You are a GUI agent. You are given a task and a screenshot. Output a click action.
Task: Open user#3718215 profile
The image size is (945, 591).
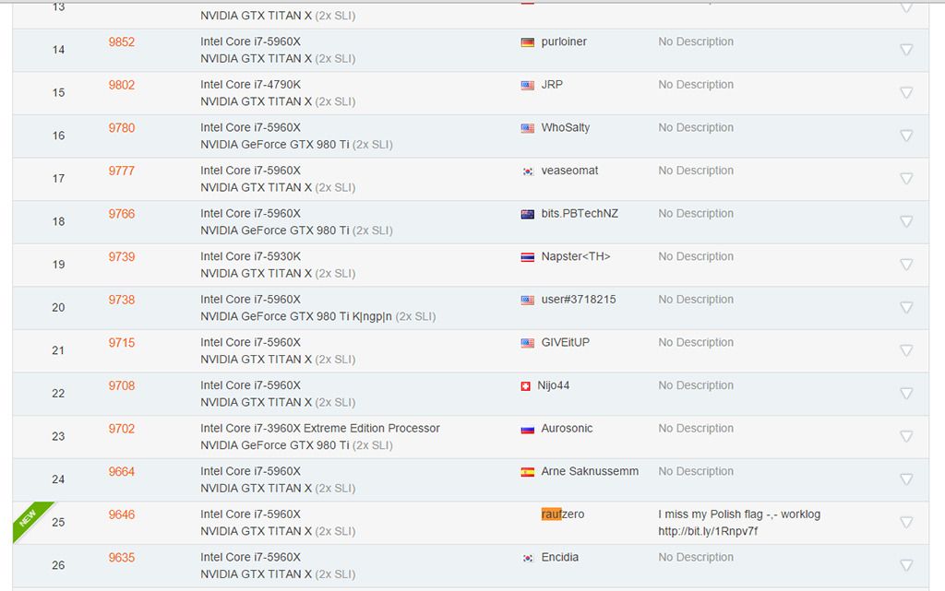pos(579,300)
